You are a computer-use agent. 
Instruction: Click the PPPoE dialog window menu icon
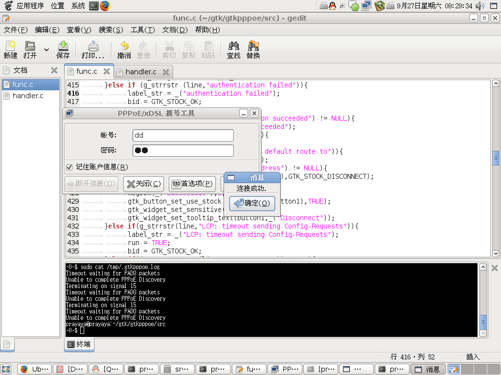pos(69,113)
